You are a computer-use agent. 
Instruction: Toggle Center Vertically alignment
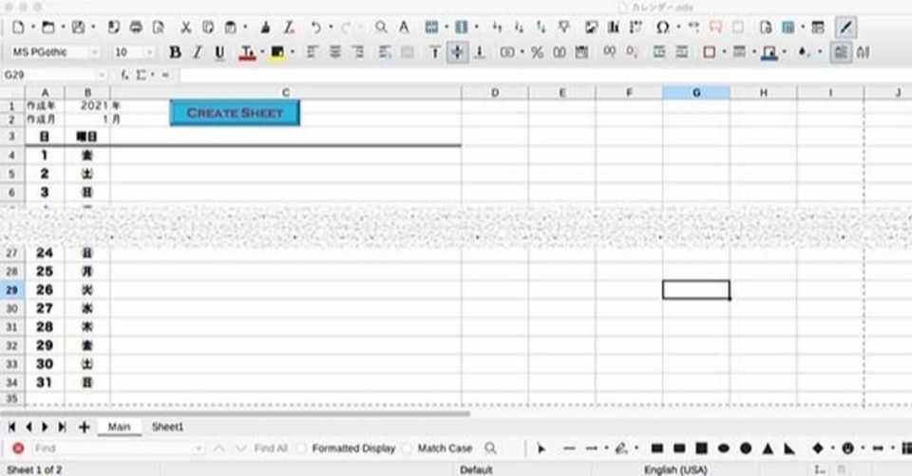coord(457,52)
